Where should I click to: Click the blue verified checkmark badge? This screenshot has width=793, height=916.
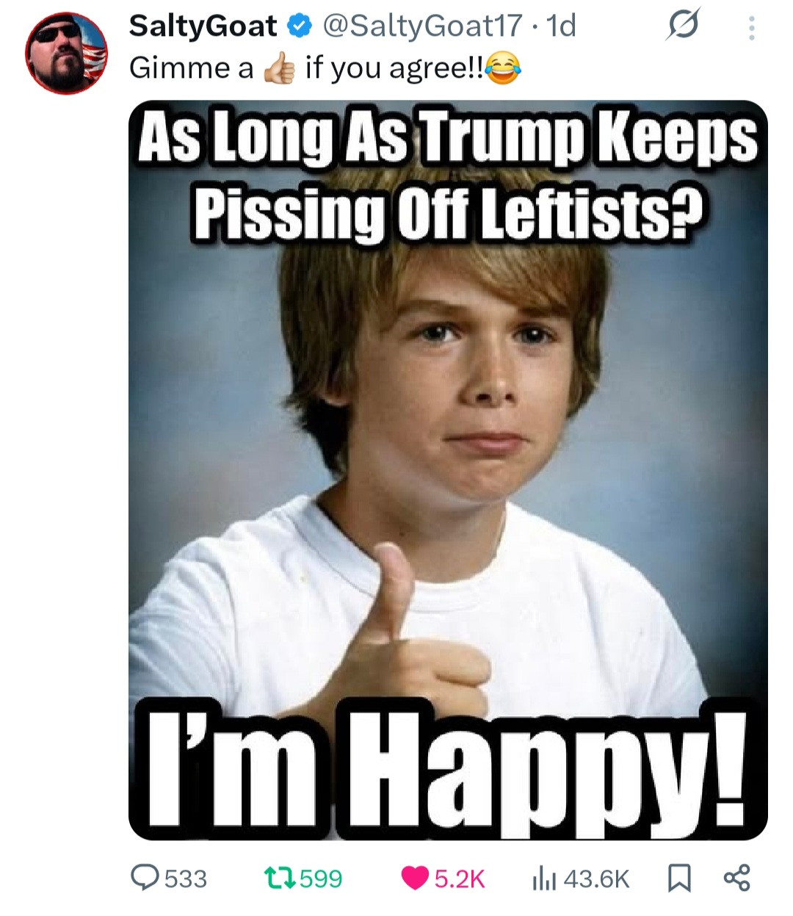(297, 26)
